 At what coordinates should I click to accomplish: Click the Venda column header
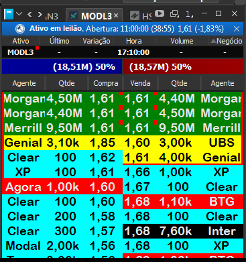[140, 83]
